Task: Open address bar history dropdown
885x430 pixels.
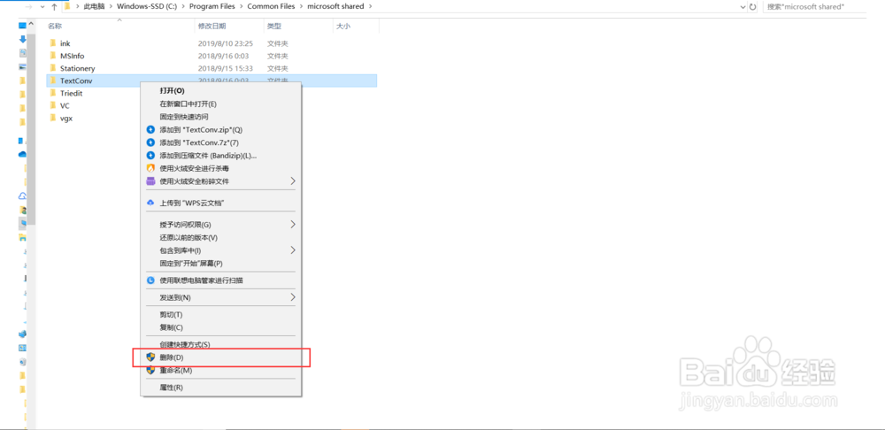Action: tap(743, 7)
